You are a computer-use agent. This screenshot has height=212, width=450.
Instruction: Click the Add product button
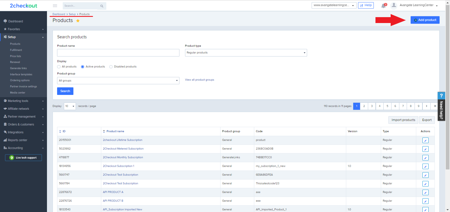[425, 20]
